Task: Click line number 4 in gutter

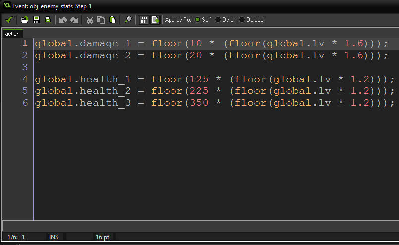Action: tap(25, 79)
